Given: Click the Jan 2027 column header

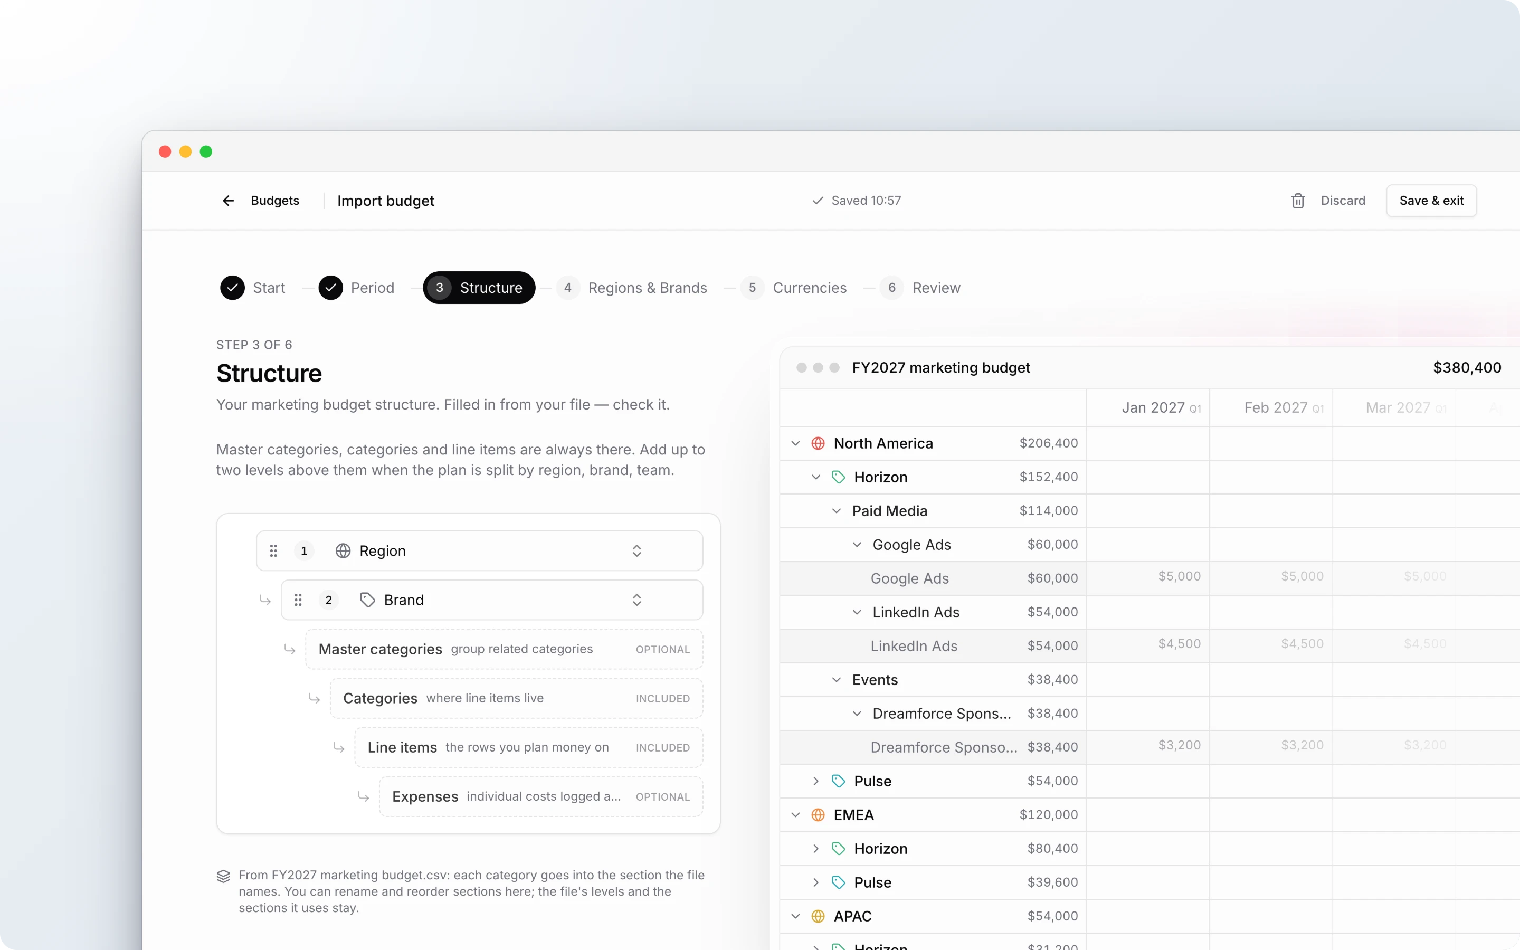Looking at the screenshot, I should point(1148,408).
